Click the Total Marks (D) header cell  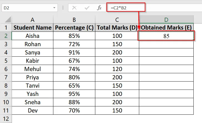(x=117, y=28)
